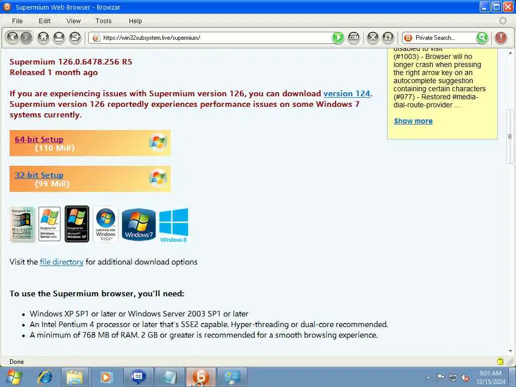Click the vertical scrollbar thumb
This screenshot has width=516, height=387.
click(510, 137)
